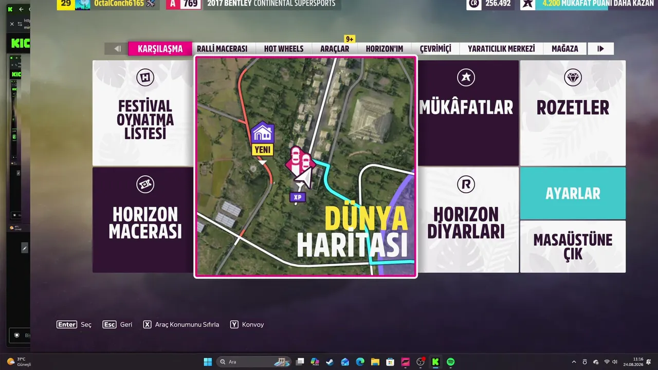Show hidden system tray icons
Viewport: 658px width, 370px height.
click(574, 362)
